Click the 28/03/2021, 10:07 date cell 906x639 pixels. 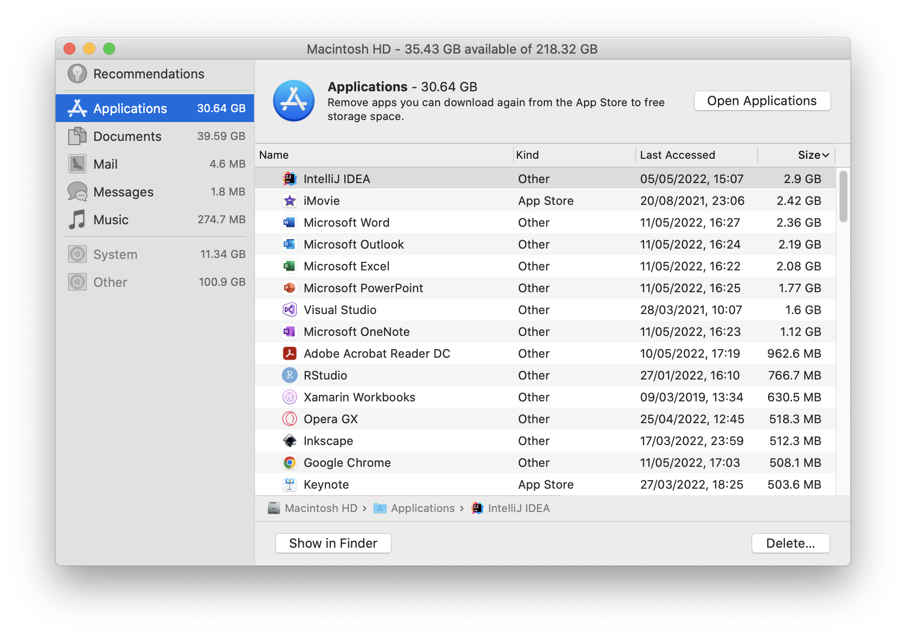click(x=691, y=310)
